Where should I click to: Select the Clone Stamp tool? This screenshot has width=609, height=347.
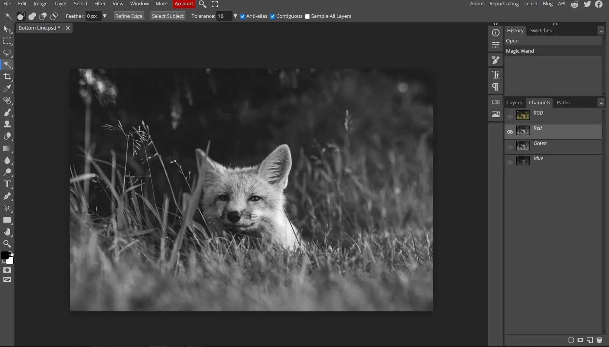pos(7,124)
